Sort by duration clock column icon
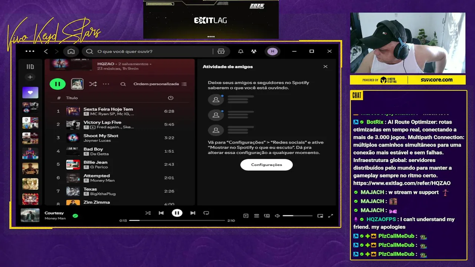 (x=171, y=98)
